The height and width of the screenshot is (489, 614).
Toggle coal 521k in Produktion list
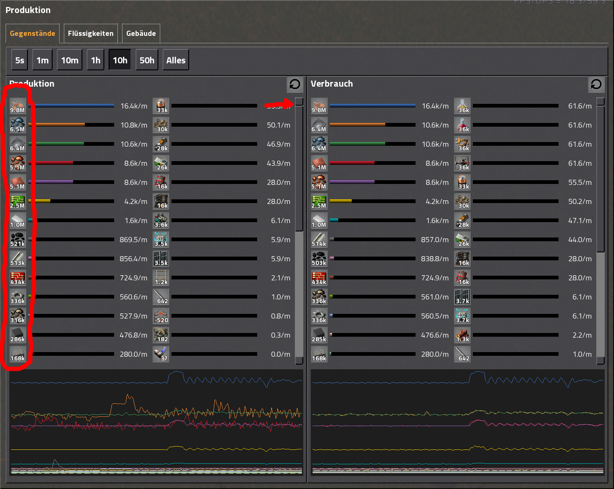18,239
